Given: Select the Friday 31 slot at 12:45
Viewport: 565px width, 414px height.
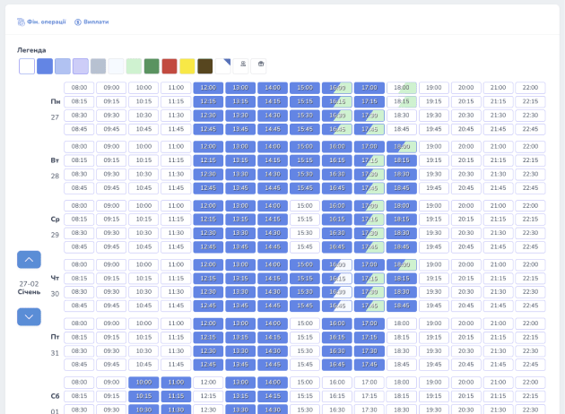Looking at the screenshot, I should point(208,365).
